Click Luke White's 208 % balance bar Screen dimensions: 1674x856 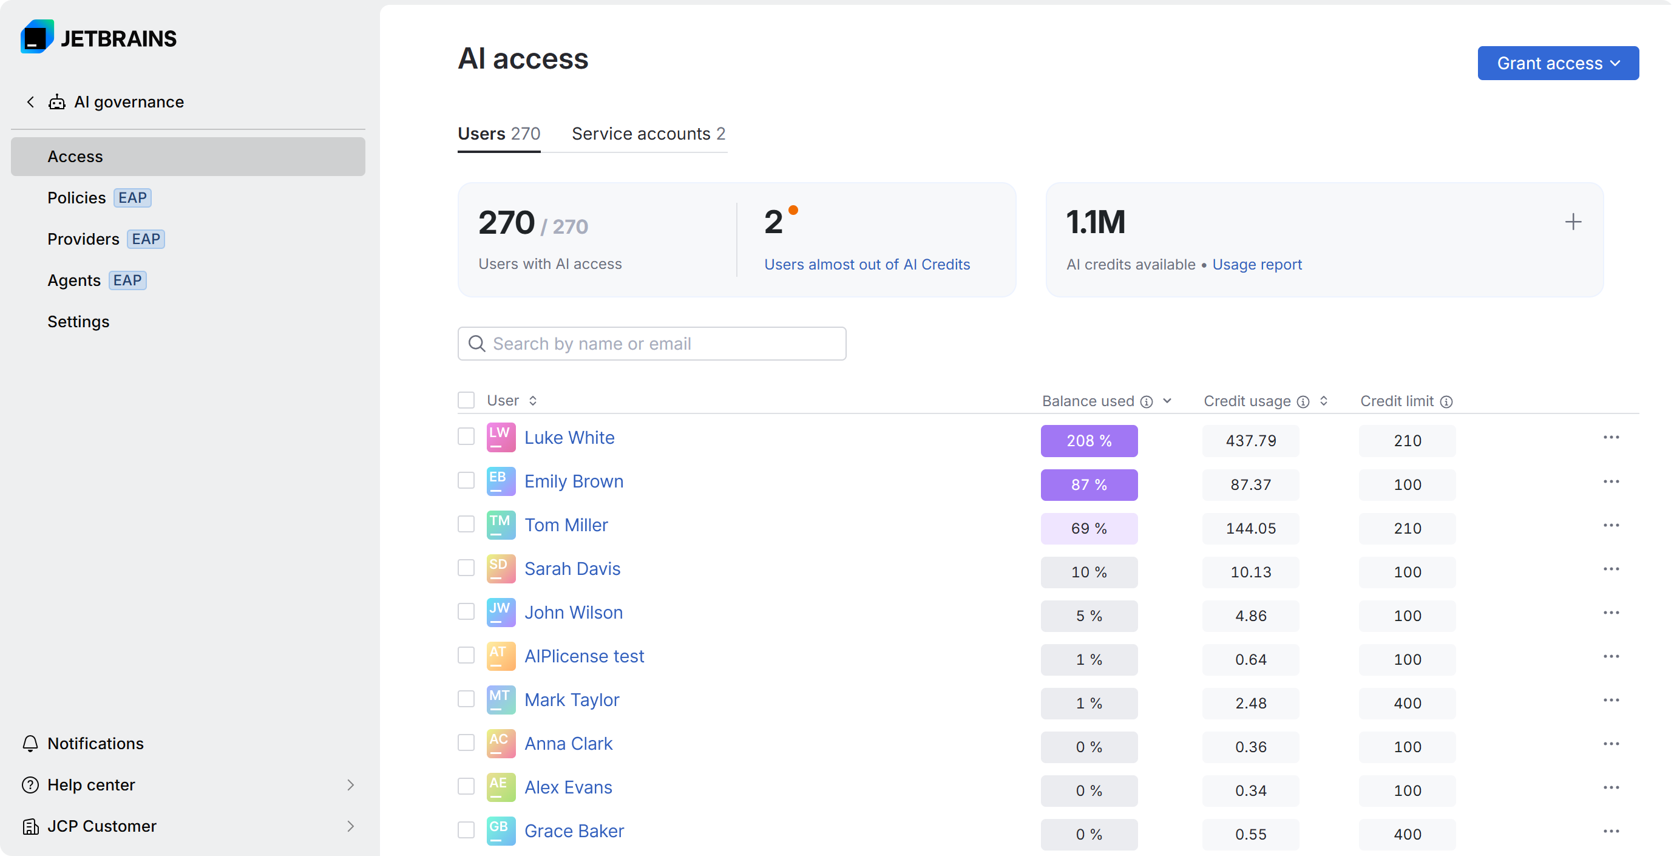click(x=1088, y=441)
